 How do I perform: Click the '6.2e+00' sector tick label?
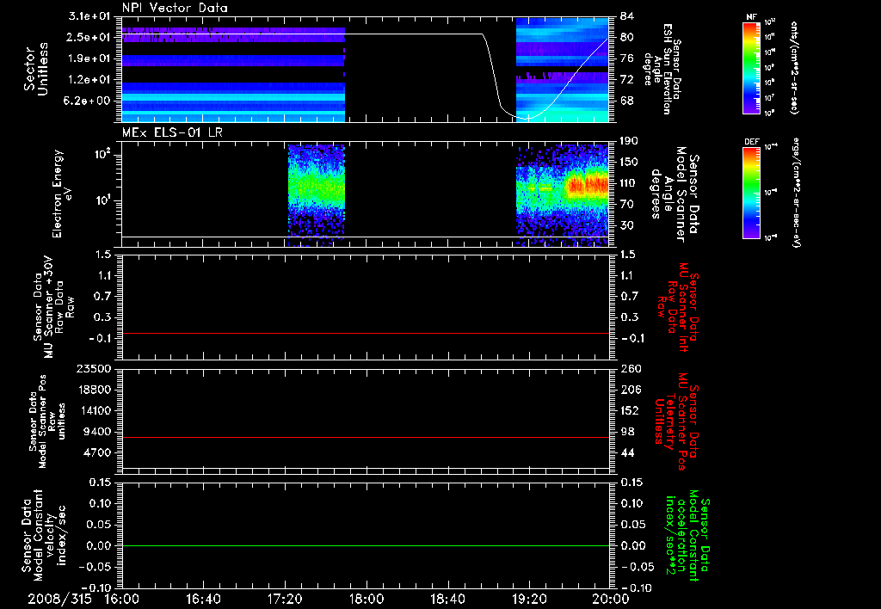(89, 101)
